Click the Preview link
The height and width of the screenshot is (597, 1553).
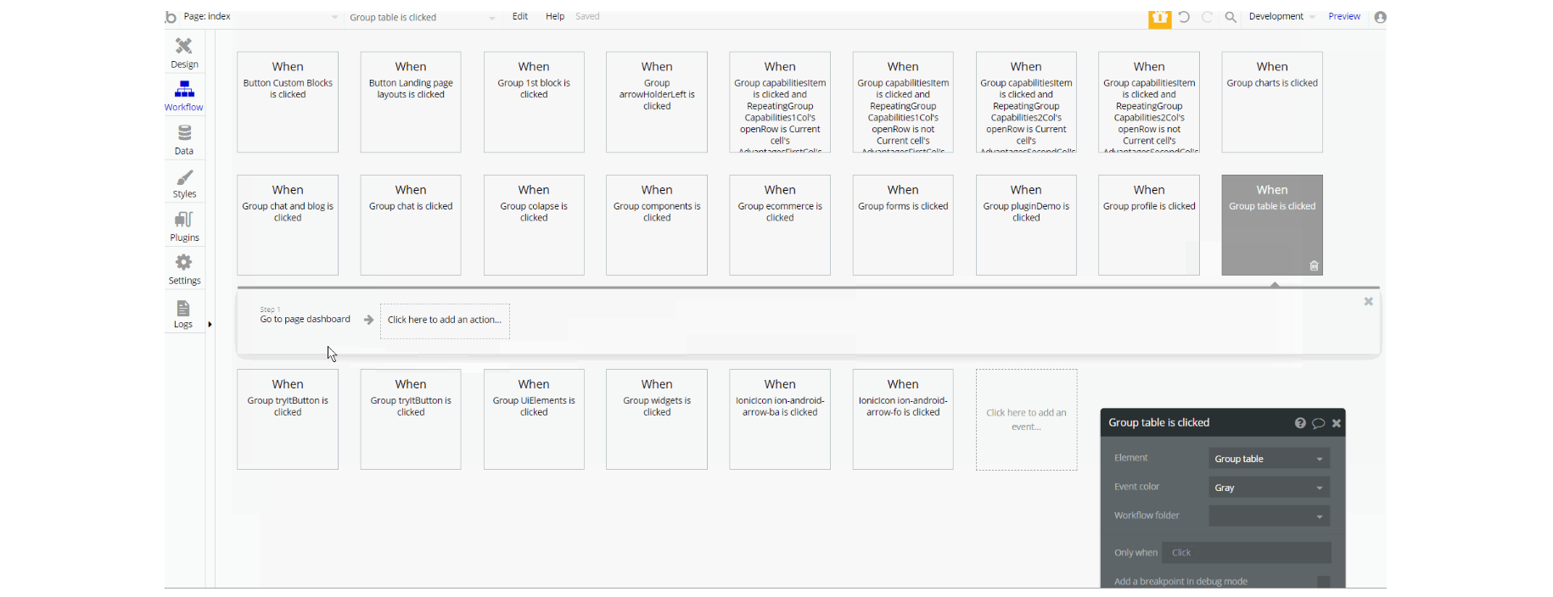click(1344, 16)
